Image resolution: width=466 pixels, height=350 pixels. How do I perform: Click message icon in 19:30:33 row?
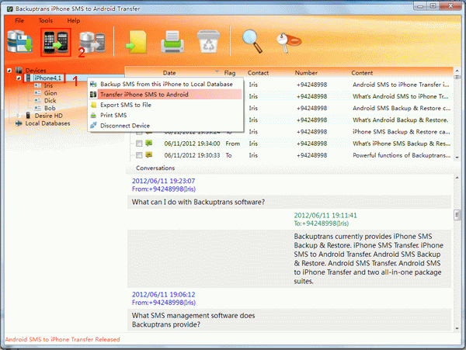pos(149,154)
